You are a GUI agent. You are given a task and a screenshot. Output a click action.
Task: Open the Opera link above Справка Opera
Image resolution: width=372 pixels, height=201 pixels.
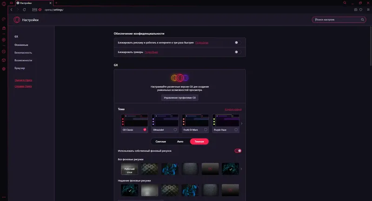(23, 80)
